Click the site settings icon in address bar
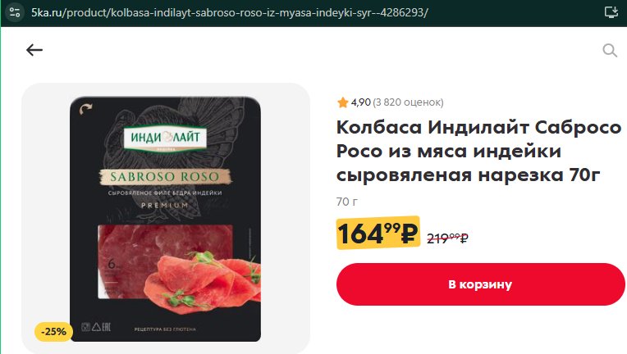Viewport: 627px width, 354px height. pyautogui.click(x=15, y=12)
